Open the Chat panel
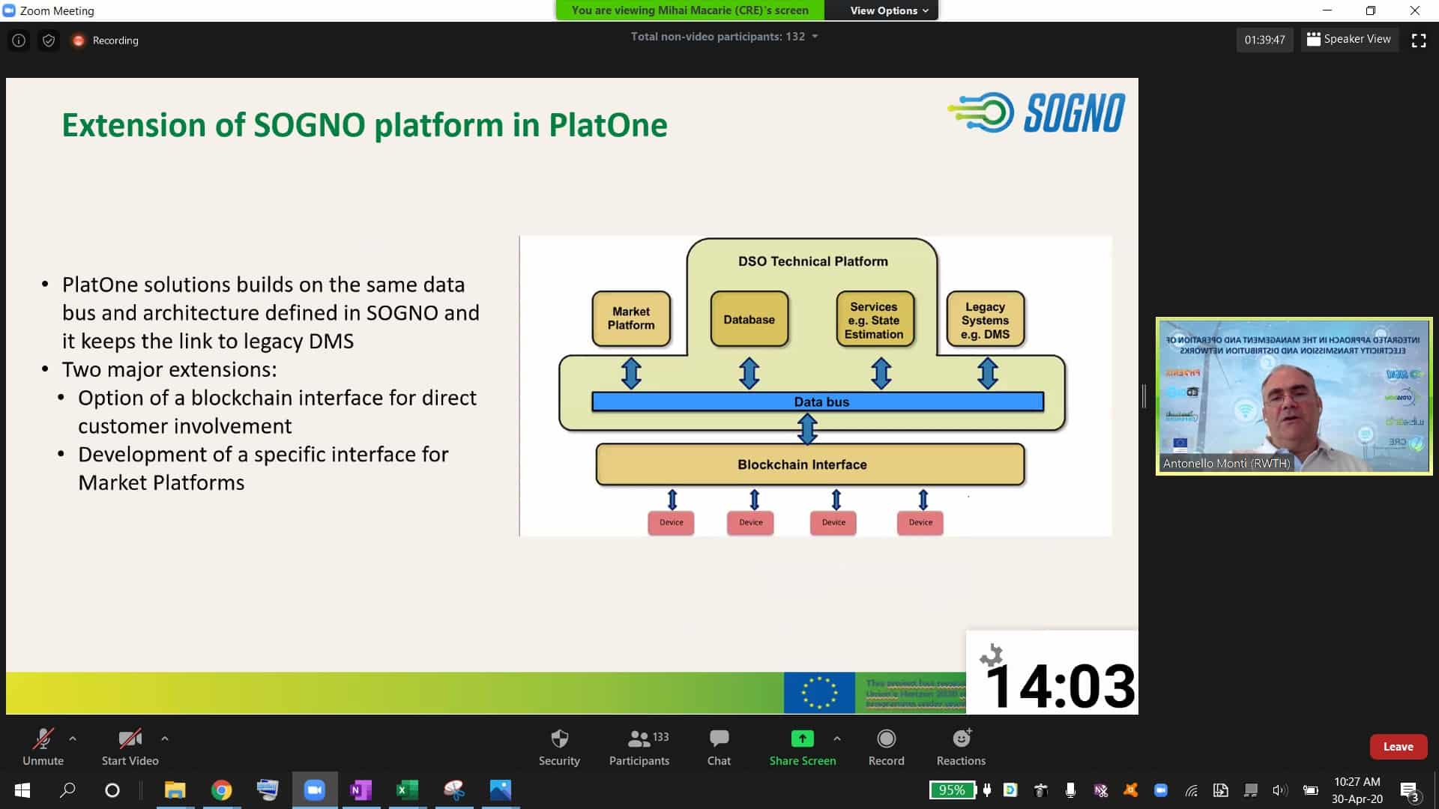 [719, 747]
